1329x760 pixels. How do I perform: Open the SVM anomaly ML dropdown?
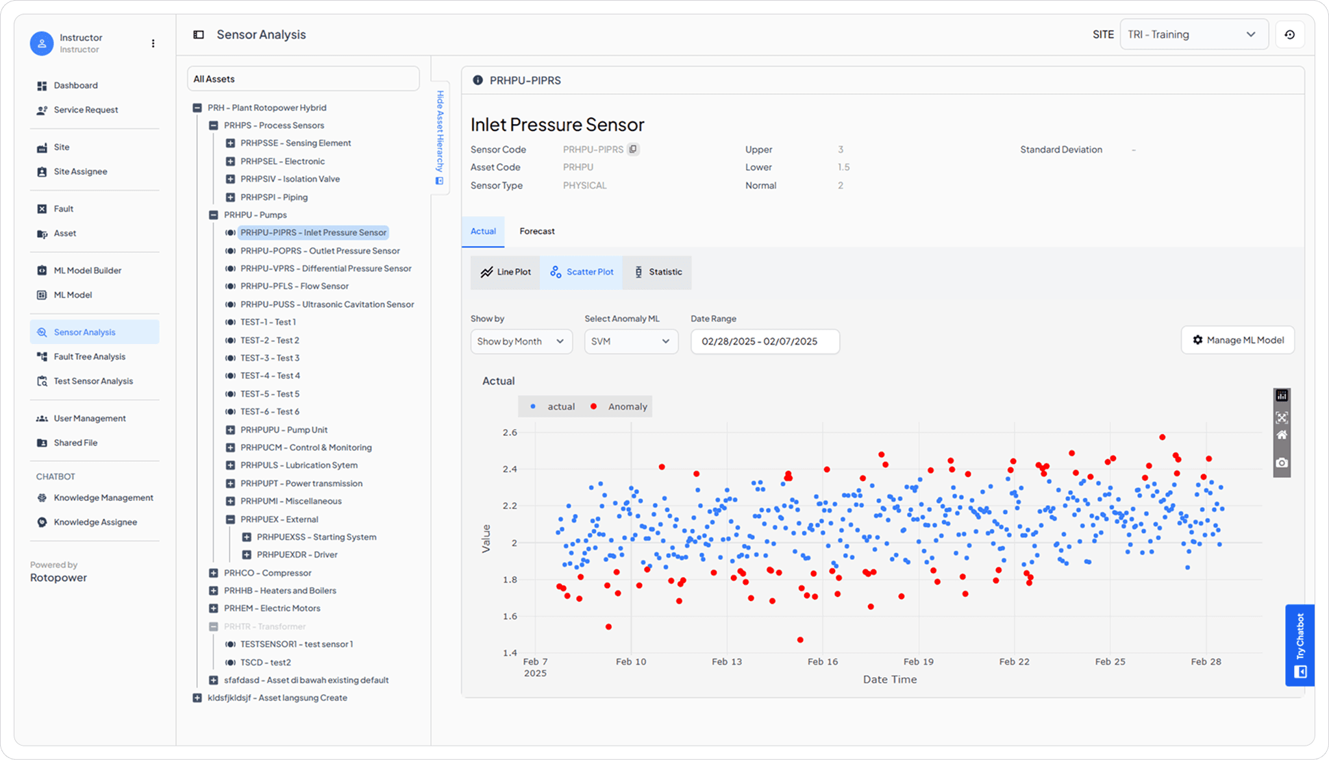pos(630,341)
